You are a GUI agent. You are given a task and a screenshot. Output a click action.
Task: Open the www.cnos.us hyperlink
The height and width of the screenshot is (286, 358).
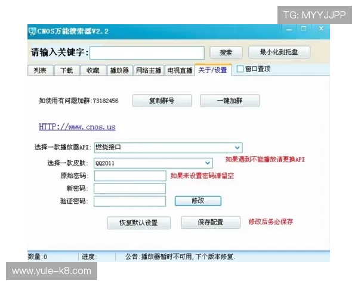77,127
